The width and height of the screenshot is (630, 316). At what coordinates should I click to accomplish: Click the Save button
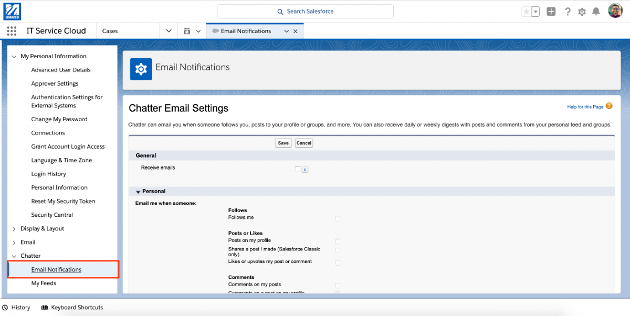pyautogui.click(x=283, y=143)
